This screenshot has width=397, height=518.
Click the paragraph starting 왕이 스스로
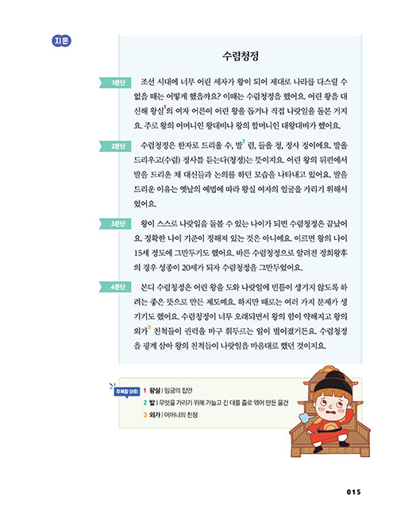pos(241,245)
